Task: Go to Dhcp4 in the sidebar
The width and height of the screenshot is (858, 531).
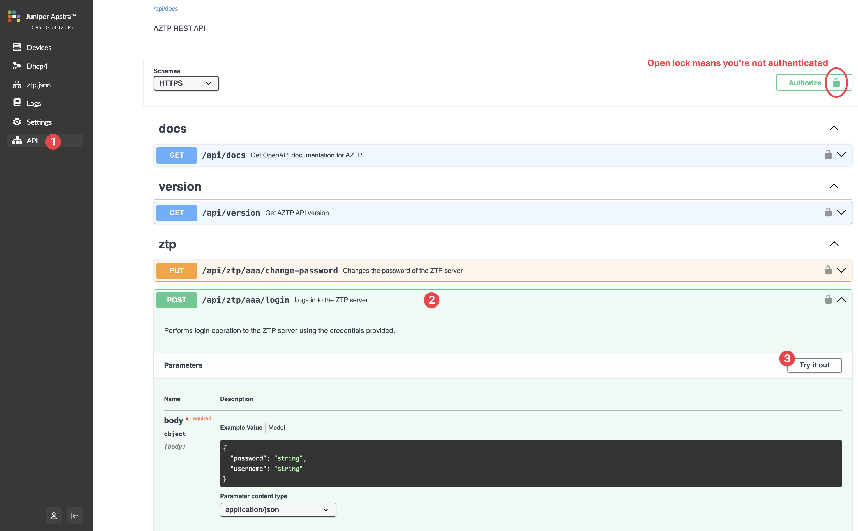Action: point(37,66)
